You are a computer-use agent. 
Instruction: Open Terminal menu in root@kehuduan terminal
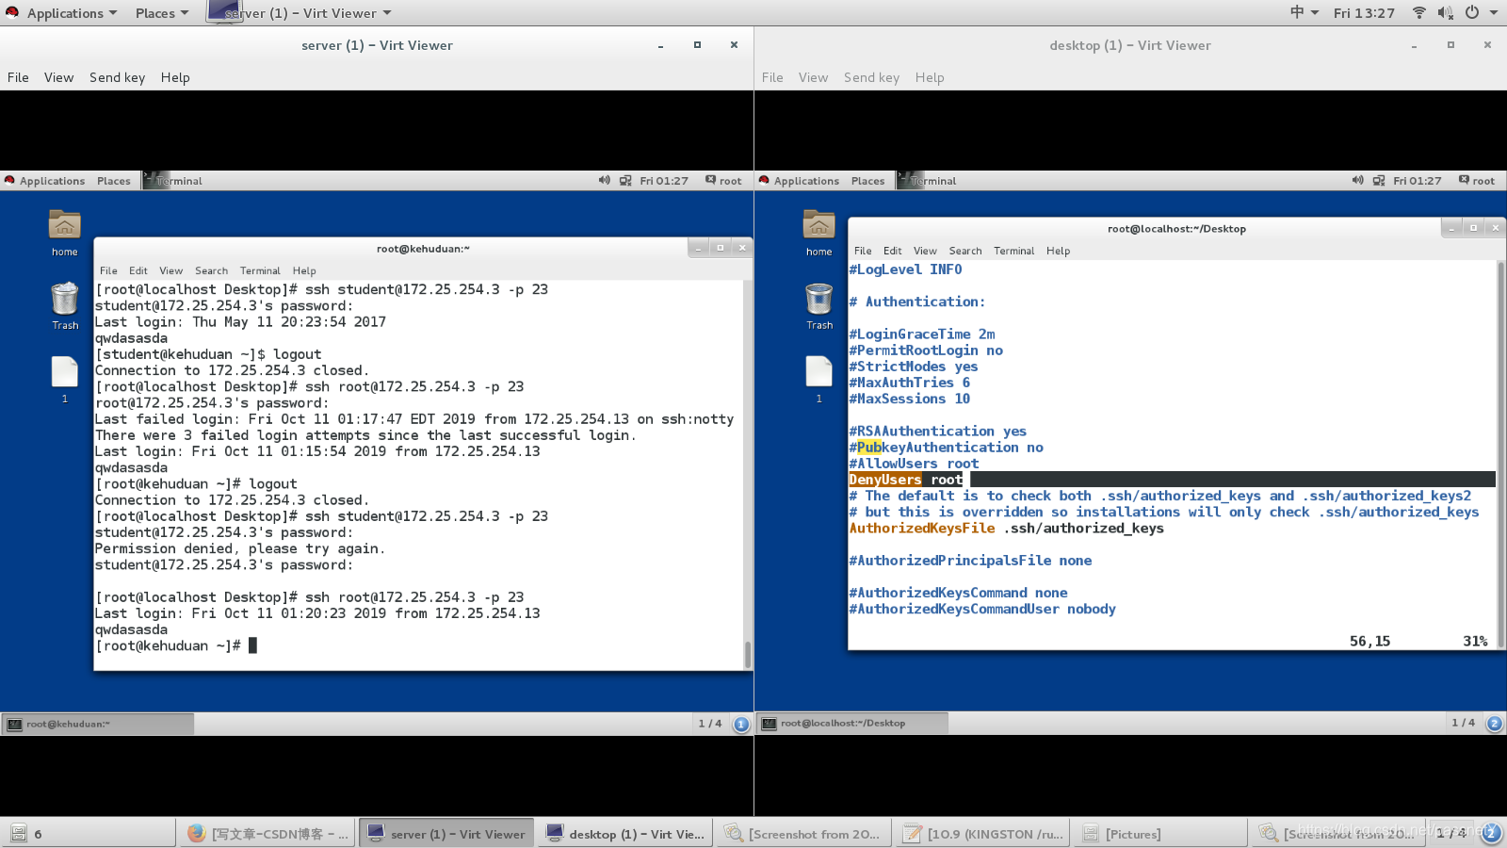point(260,270)
